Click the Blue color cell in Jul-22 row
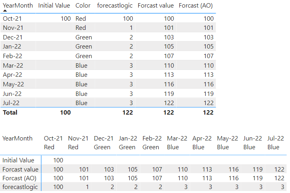This screenshot has width=290, height=193. point(81,103)
